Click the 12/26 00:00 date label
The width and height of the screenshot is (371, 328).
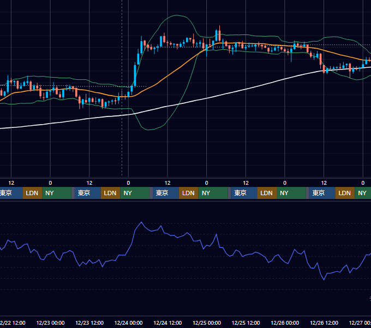(x=285, y=323)
